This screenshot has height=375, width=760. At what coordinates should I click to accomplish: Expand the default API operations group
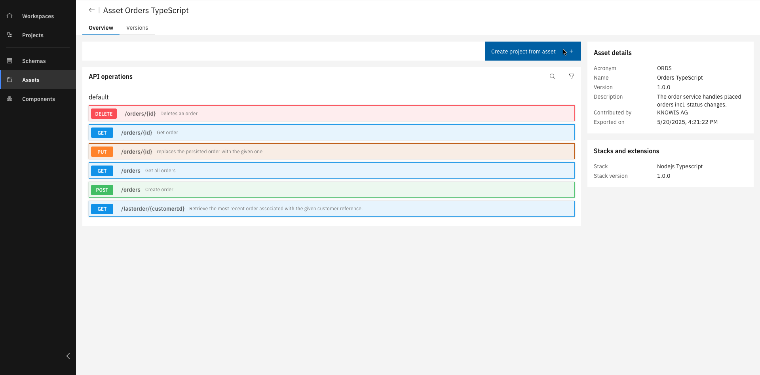98,97
